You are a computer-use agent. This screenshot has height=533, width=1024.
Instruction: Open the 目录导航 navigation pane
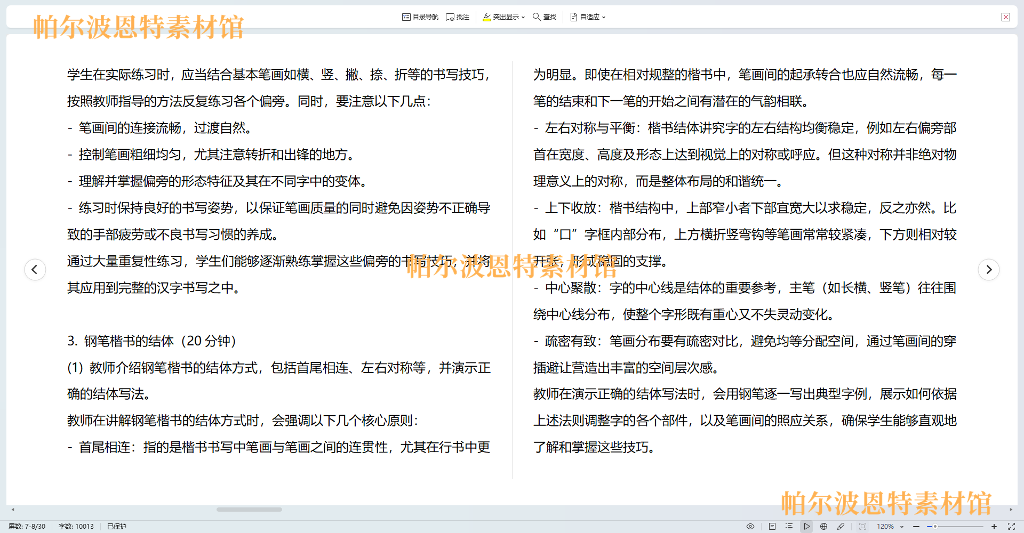click(420, 17)
